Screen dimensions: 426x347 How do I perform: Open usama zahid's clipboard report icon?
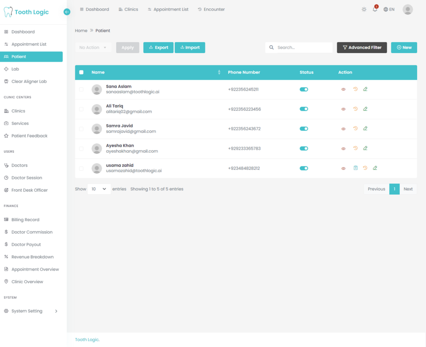tap(355, 168)
